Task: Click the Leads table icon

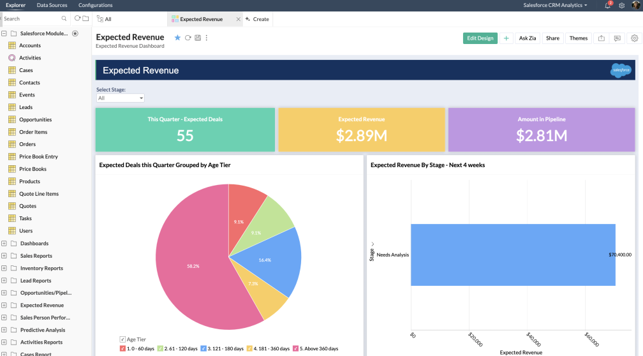Action: click(x=12, y=107)
